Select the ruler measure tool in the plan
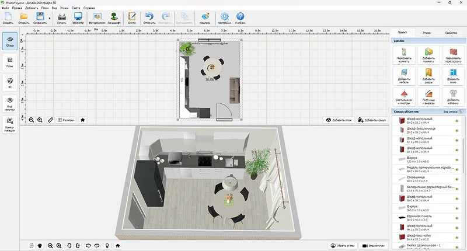467x251 pixels. tap(50, 120)
